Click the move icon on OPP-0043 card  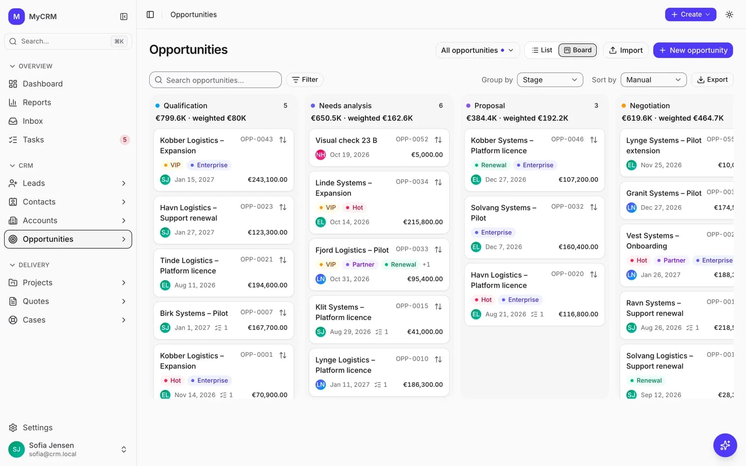pos(283,140)
